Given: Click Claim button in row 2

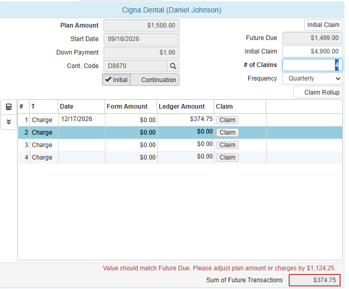Looking at the screenshot, I should point(227,133).
